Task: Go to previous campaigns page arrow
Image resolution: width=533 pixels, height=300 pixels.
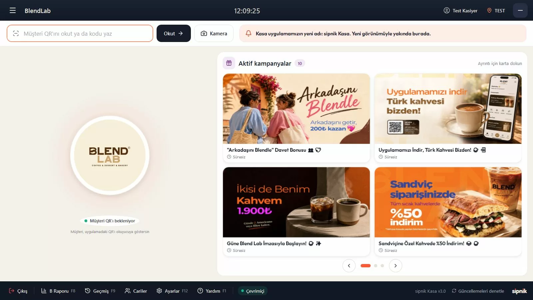Action: [349, 266]
